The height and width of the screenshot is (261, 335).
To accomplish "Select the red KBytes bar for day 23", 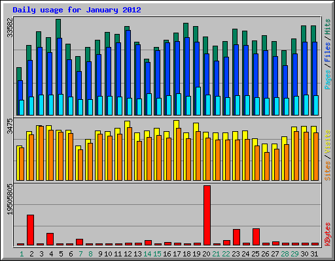I will (236, 237).
